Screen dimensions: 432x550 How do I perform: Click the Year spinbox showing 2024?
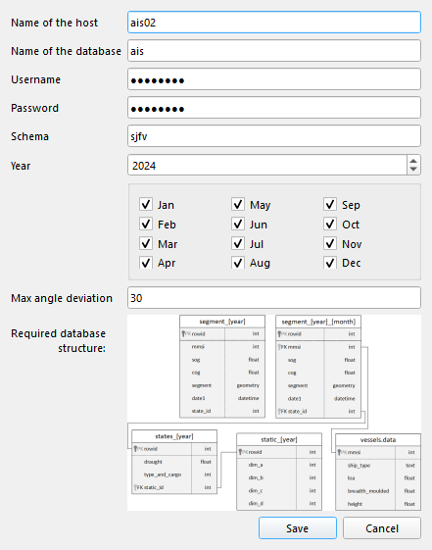tap(267, 166)
